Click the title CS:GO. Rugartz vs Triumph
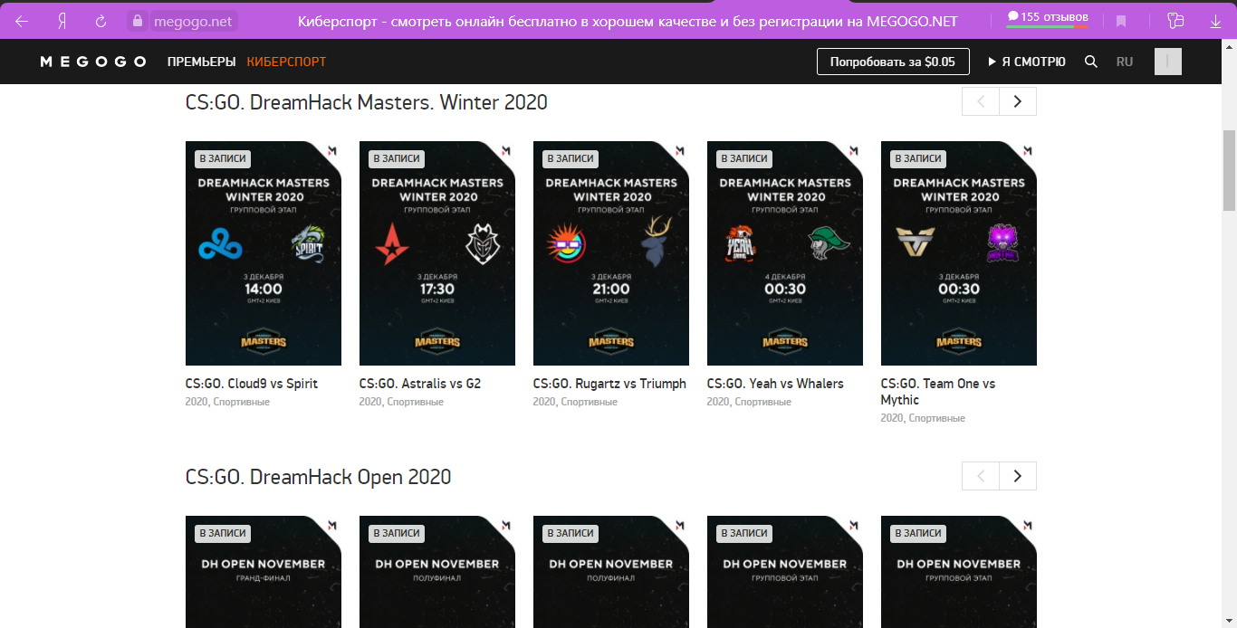Viewport: 1237px width, 628px height. tap(609, 384)
